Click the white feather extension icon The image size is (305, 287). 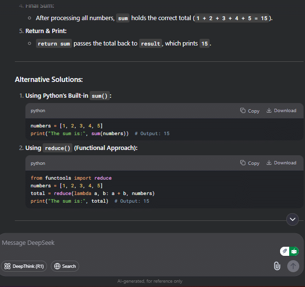[x=284, y=251]
